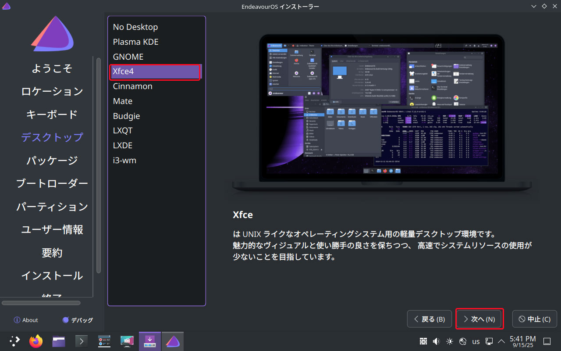The image size is (561, 351).
Task: Open the ロケーション step
Action: pos(52,91)
